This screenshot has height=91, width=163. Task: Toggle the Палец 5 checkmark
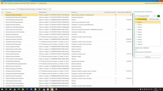[x=136, y=32]
